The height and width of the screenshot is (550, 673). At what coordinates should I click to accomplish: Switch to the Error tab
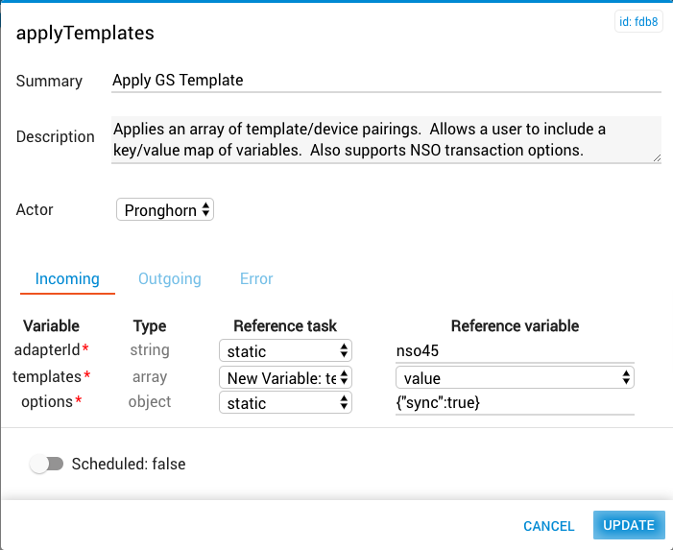[x=256, y=279]
